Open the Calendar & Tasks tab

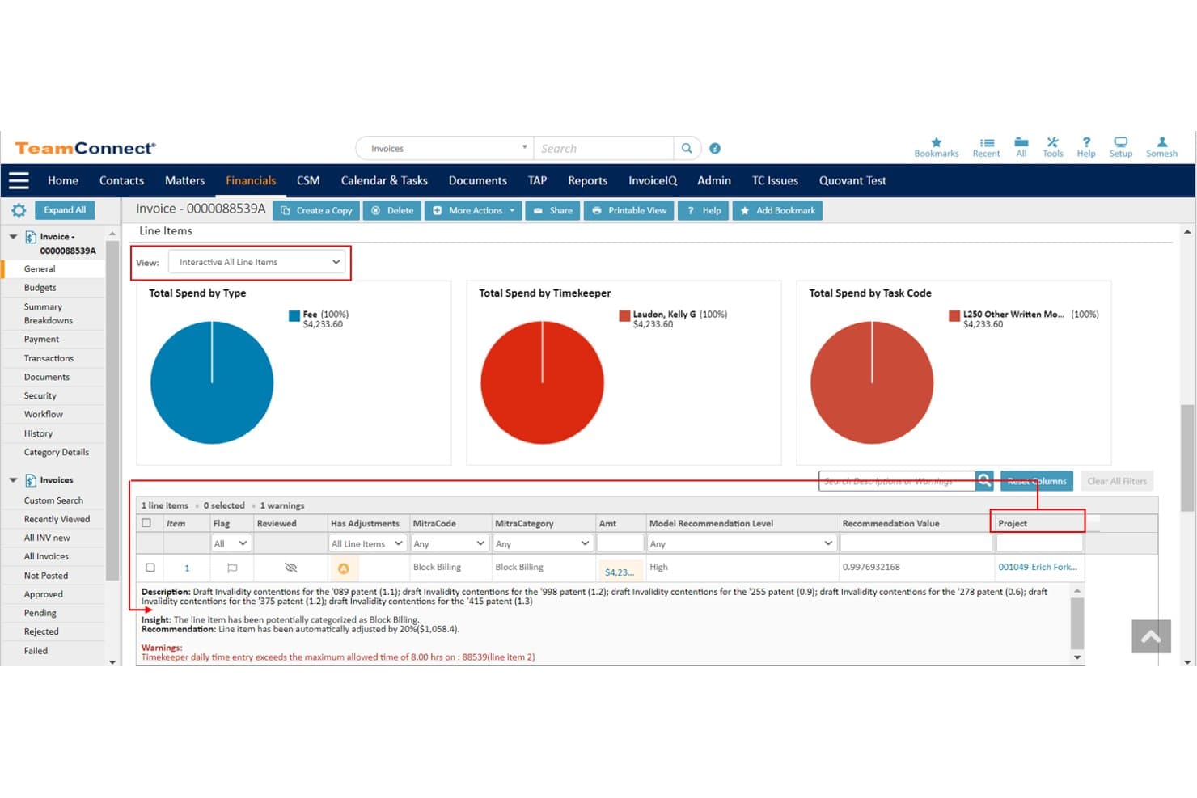384,180
